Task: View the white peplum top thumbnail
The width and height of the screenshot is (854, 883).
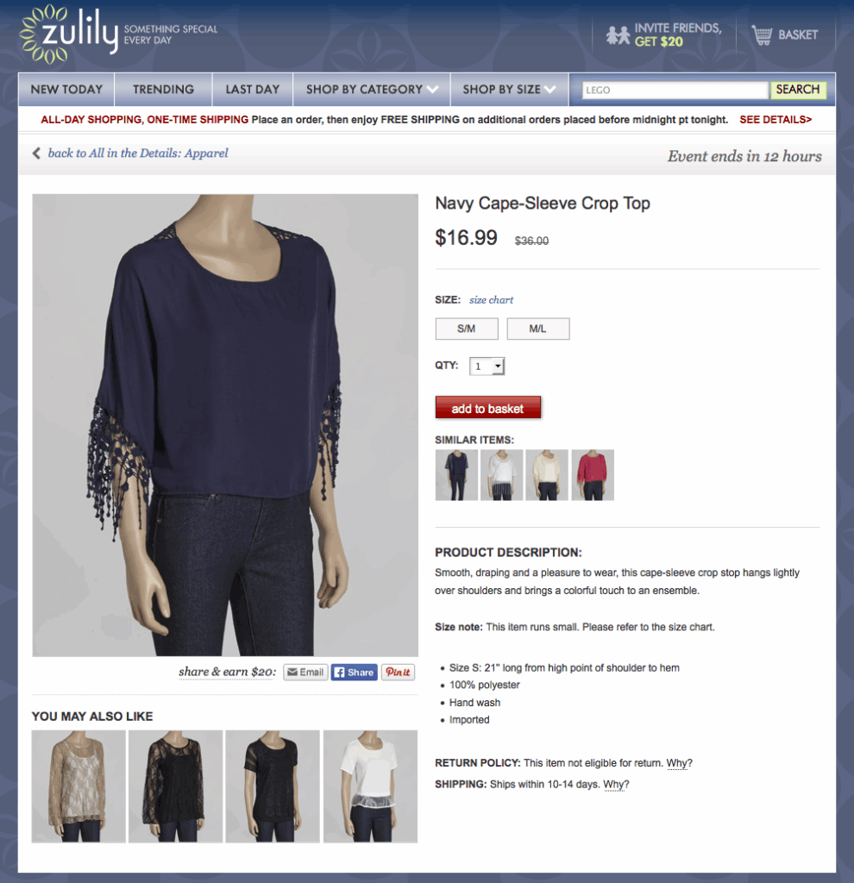Action: click(370, 786)
